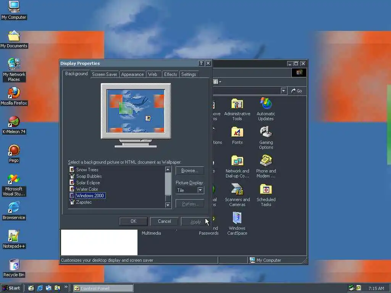Image resolution: width=391 pixels, height=293 pixels.
Task: Launch Internet Explorer from Quick Launch
Action: pos(40,288)
